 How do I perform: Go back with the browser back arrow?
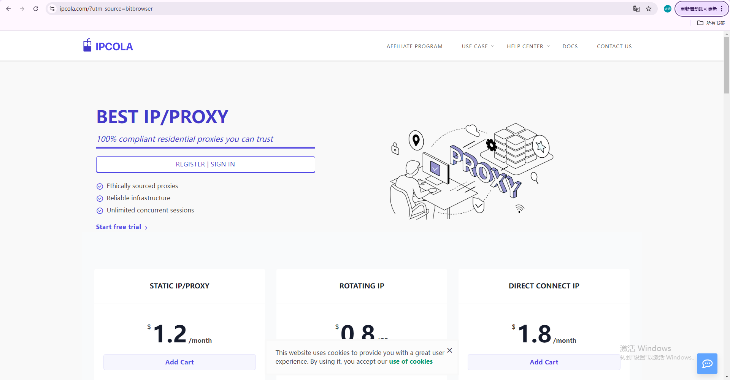click(8, 9)
